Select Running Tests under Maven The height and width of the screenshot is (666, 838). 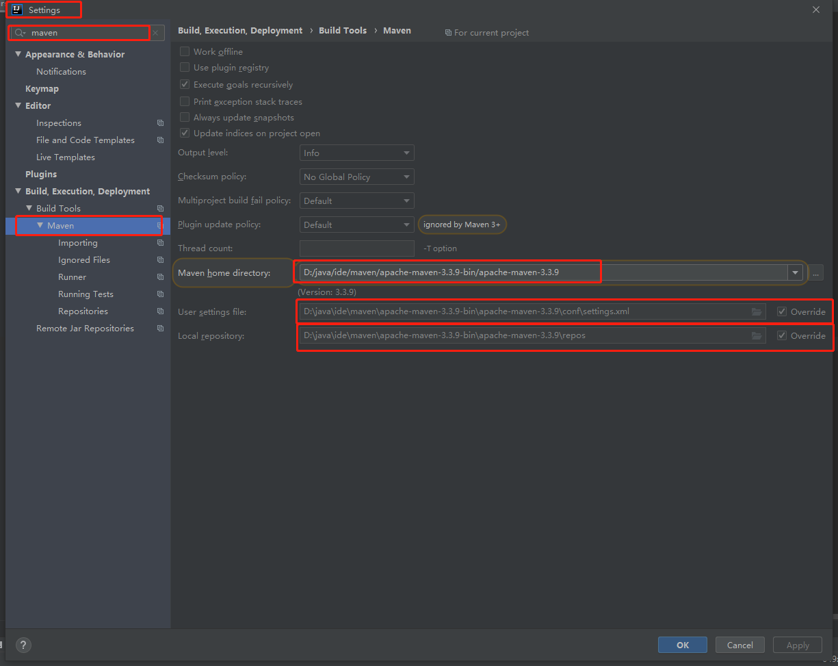86,294
